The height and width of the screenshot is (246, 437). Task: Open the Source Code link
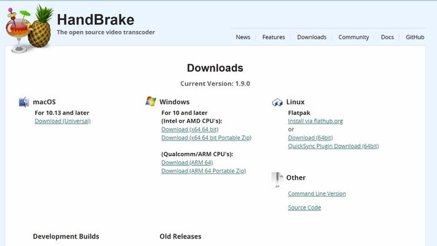click(x=305, y=207)
